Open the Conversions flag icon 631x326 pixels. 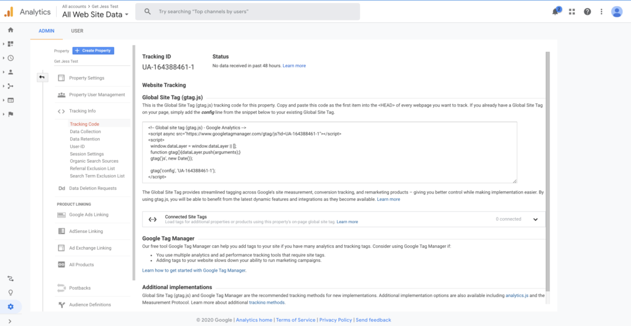(x=10, y=114)
